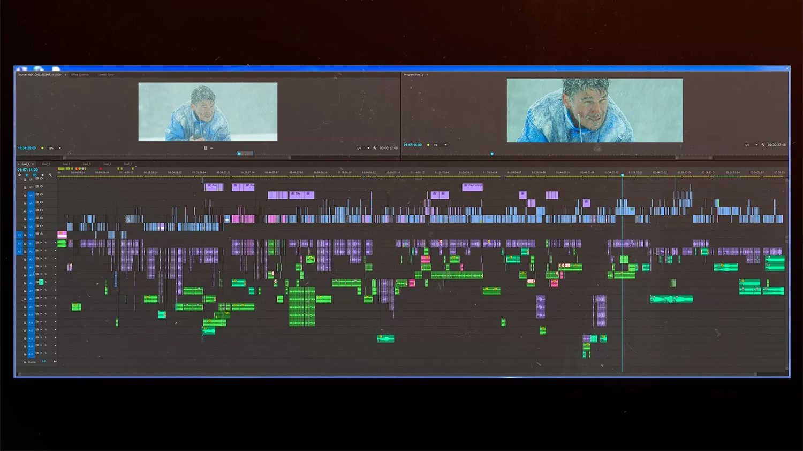Switch to the Lumetri Color tab
The height and width of the screenshot is (451, 803).
(106, 75)
